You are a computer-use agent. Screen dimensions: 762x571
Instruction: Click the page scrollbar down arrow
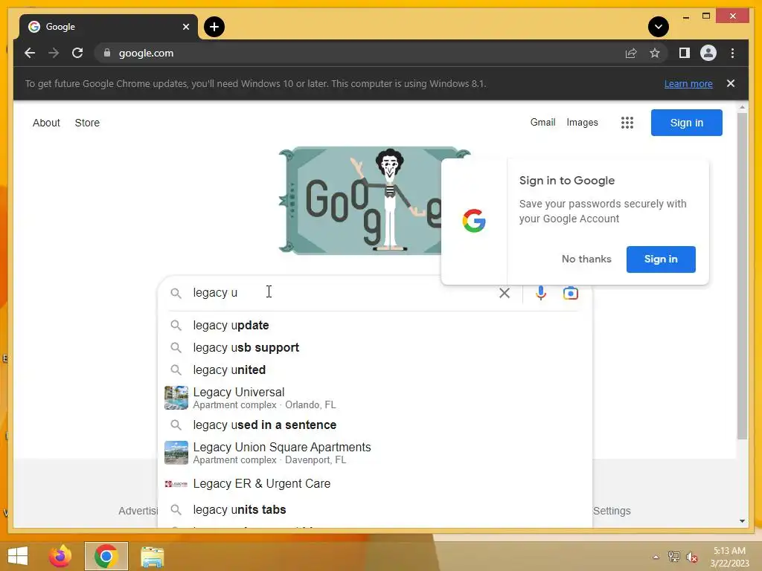pos(742,521)
